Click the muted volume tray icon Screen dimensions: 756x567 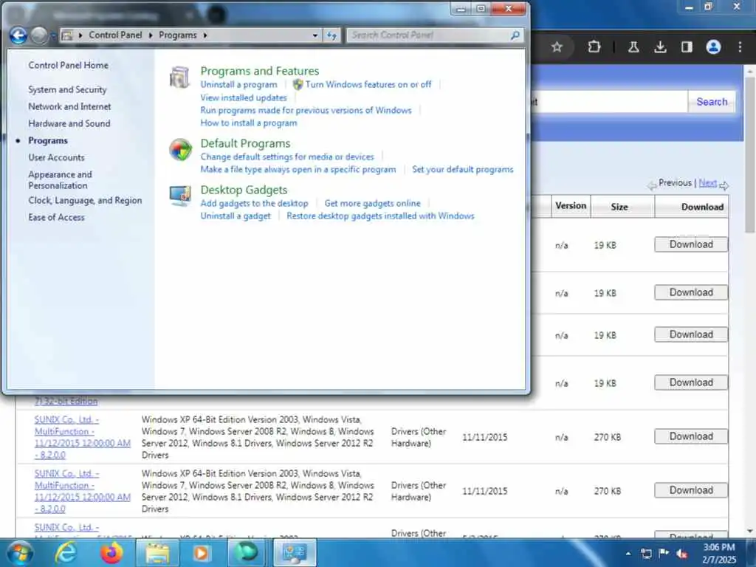click(x=681, y=553)
